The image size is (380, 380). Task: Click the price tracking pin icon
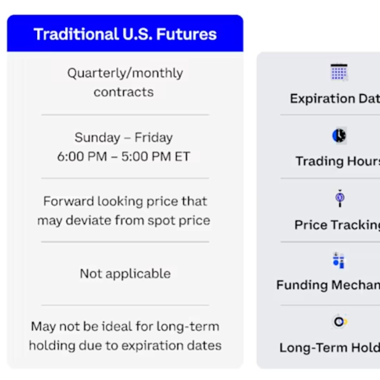[340, 198]
